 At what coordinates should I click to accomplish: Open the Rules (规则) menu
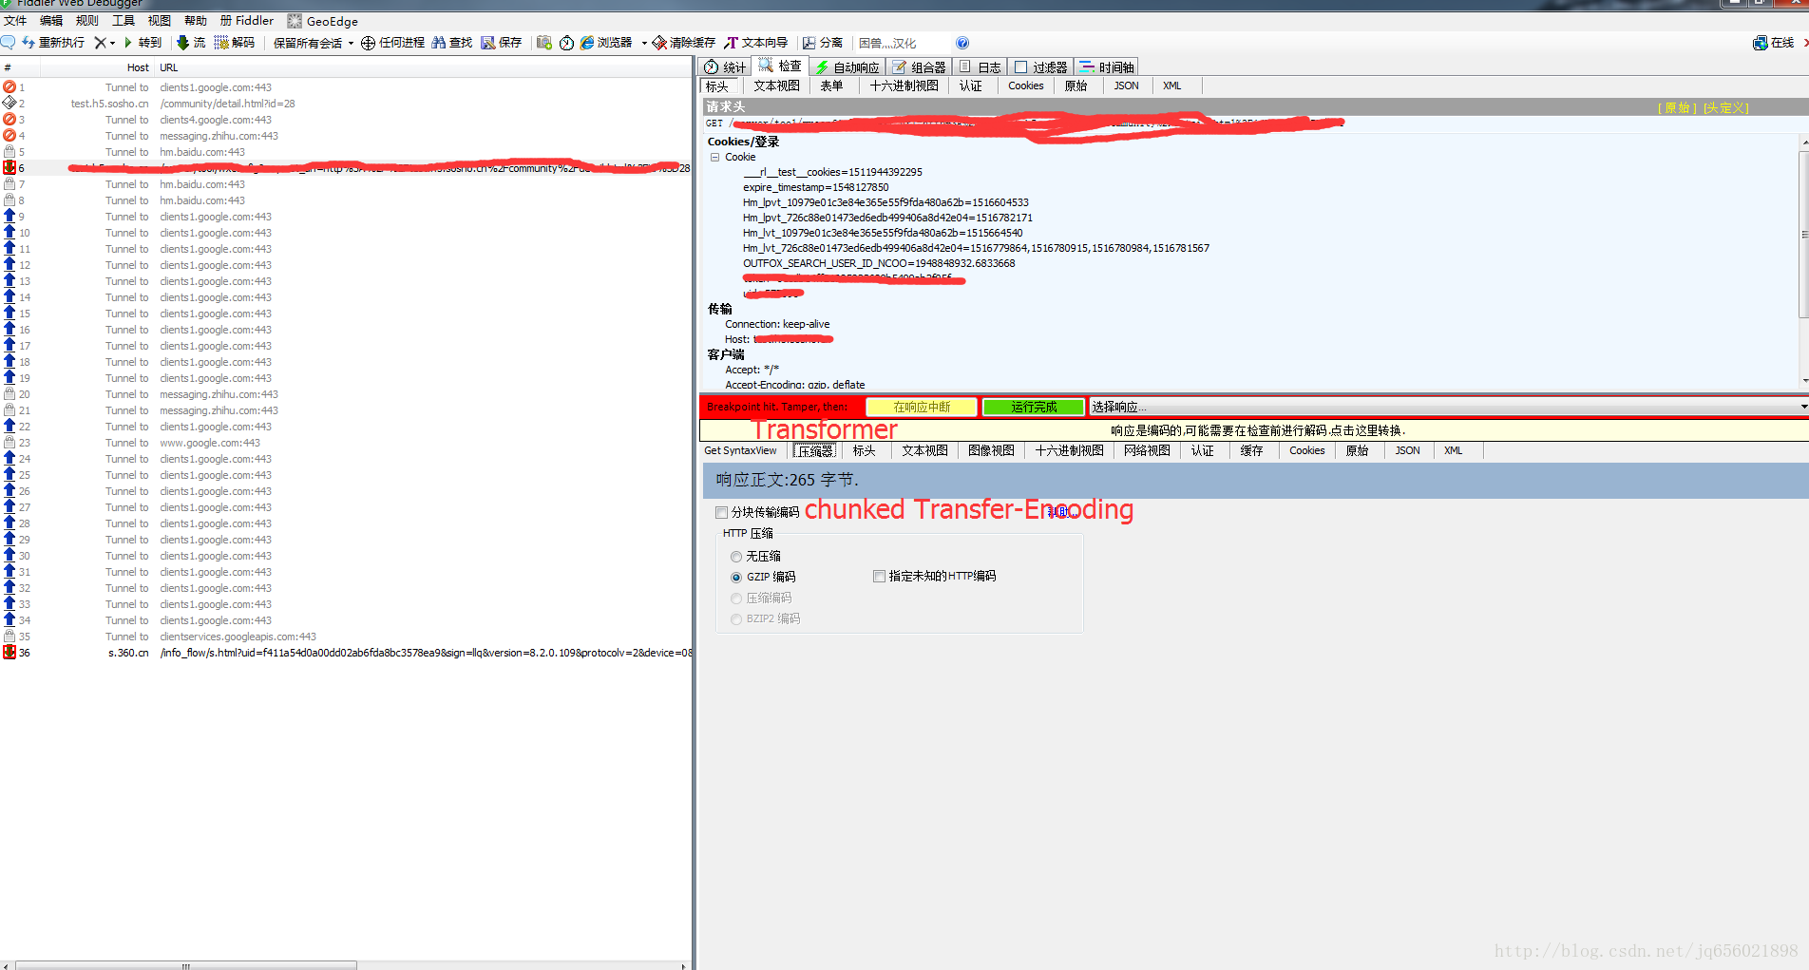(x=87, y=20)
